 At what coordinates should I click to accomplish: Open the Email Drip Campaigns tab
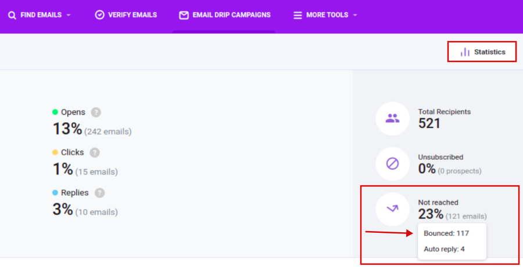[225, 15]
